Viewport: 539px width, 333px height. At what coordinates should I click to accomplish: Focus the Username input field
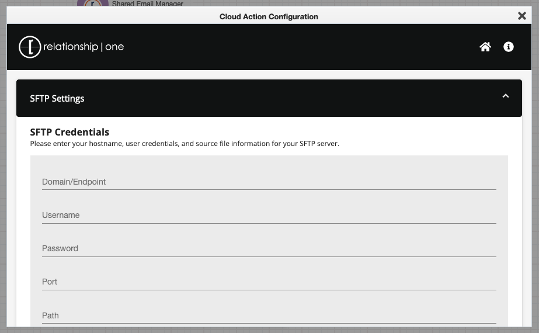[x=269, y=215]
